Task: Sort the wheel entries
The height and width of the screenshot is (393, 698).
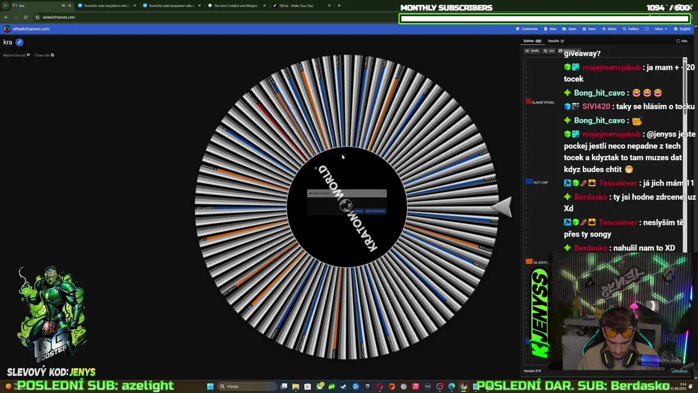Action: coord(549,51)
